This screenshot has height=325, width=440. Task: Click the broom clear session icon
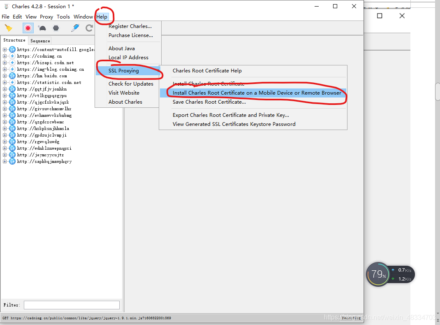click(8, 28)
